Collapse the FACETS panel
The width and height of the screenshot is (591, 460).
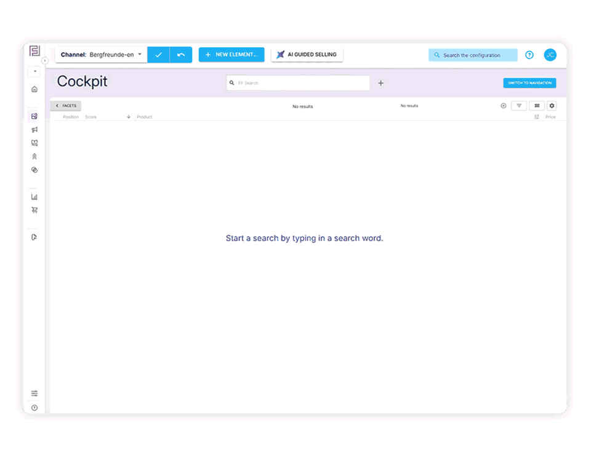66,106
